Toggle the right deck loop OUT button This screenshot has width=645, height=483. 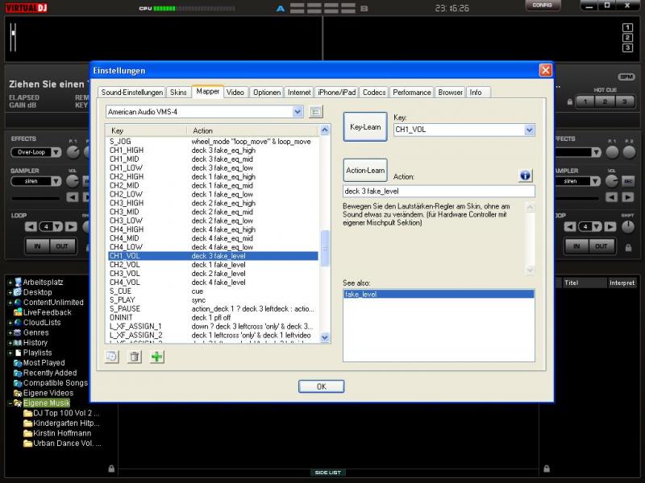click(x=601, y=246)
